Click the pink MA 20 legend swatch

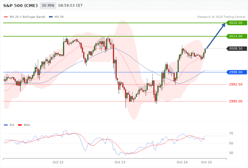coord(6,17)
